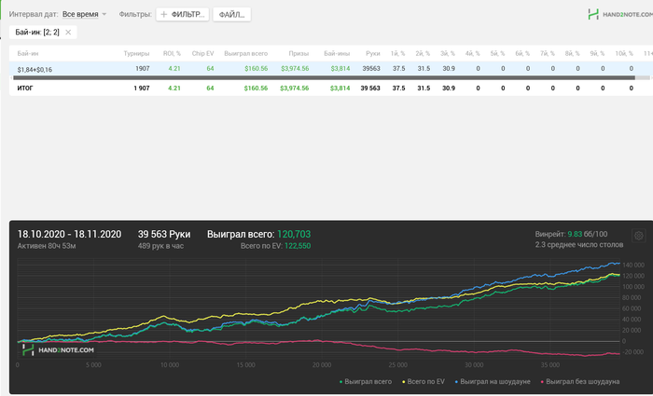Open the Все время date interval dropdown

pos(84,14)
